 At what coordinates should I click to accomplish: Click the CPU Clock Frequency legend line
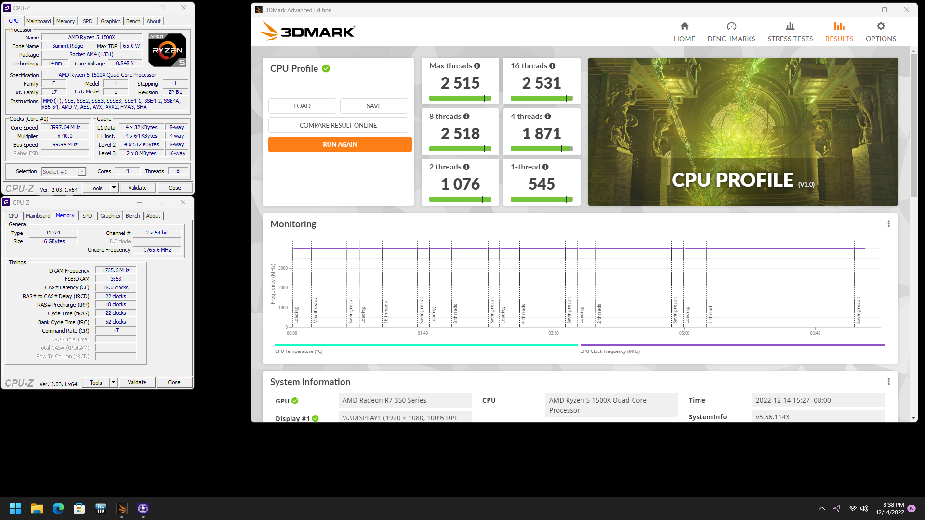click(x=733, y=345)
